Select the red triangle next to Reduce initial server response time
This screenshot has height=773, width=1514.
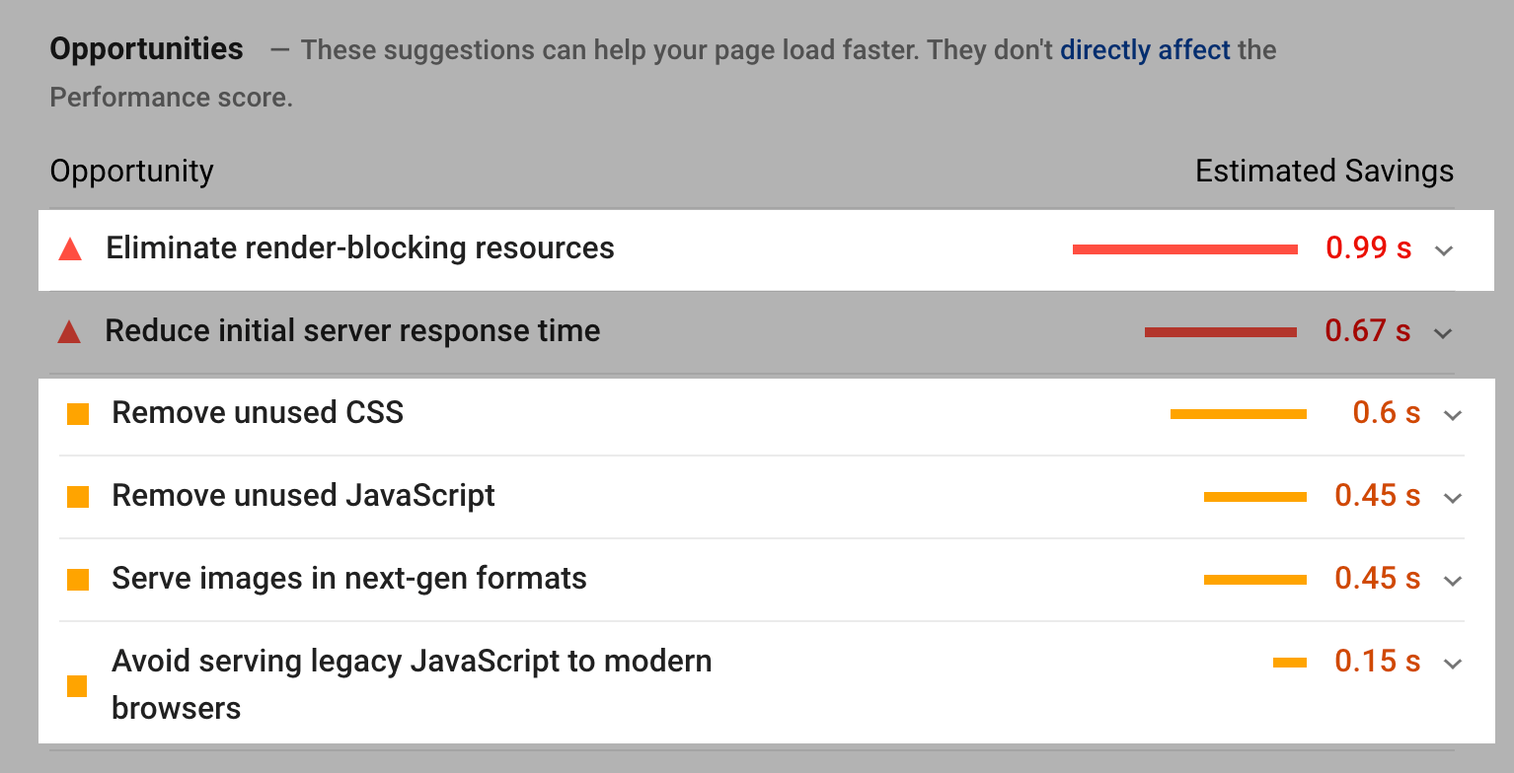click(69, 332)
